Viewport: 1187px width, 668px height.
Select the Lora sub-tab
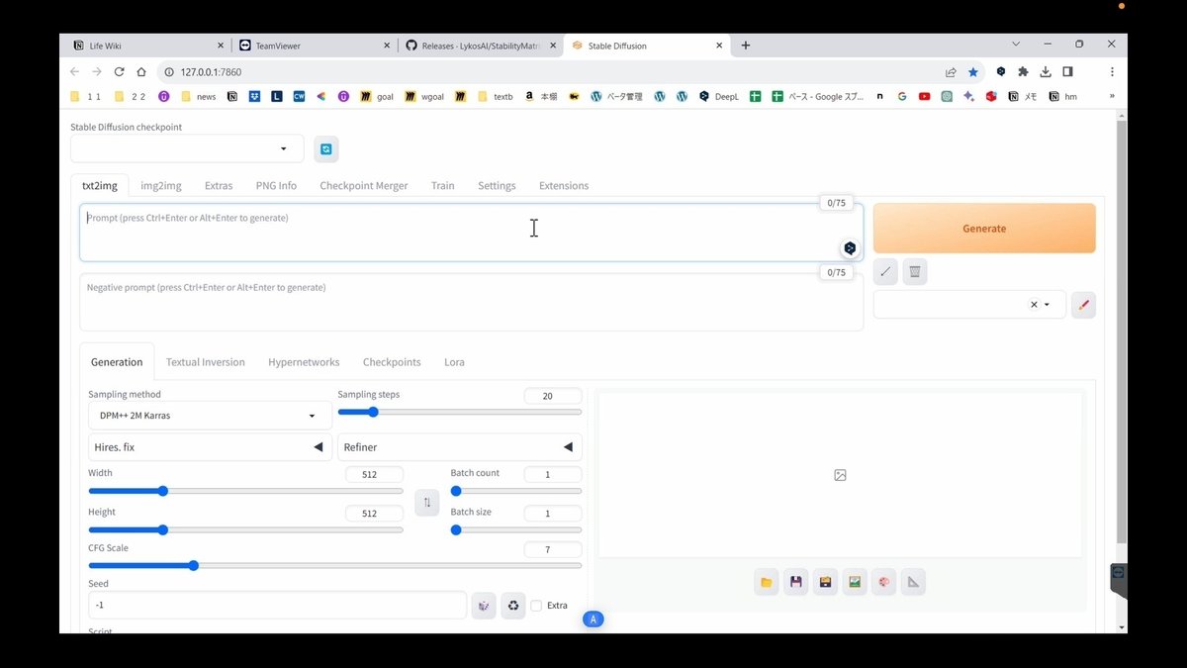click(454, 362)
